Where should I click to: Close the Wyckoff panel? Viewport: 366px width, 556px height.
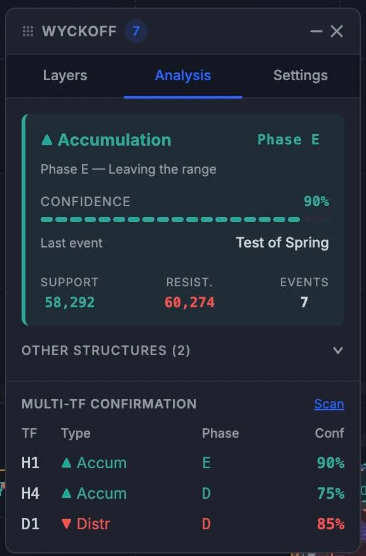coord(337,31)
